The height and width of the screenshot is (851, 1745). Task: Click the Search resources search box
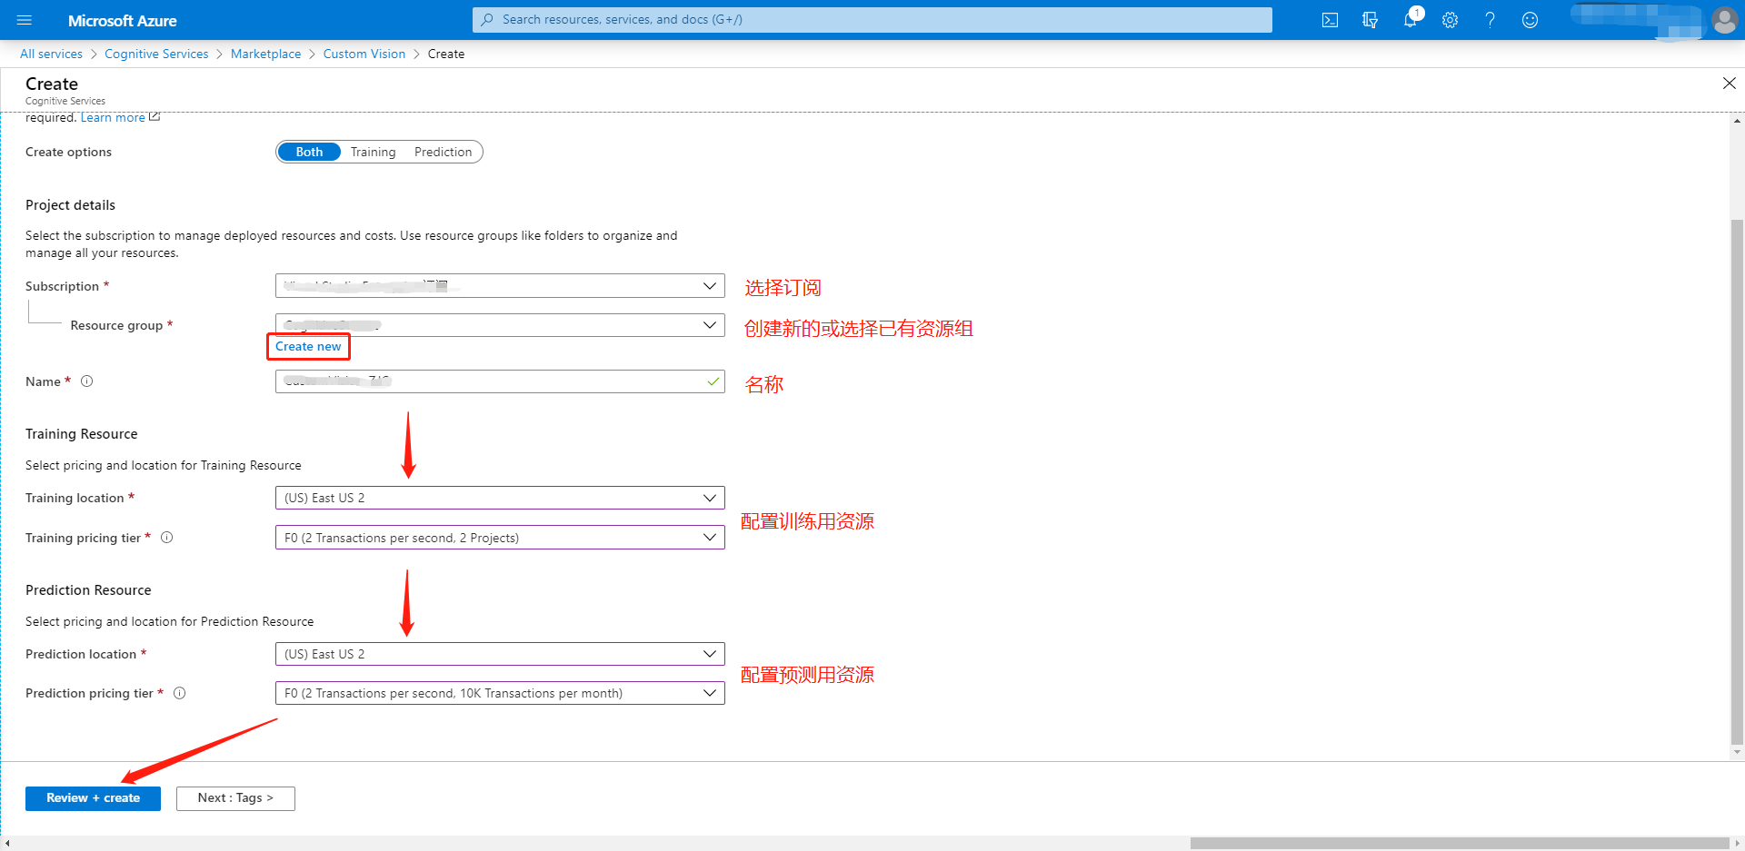[872, 19]
